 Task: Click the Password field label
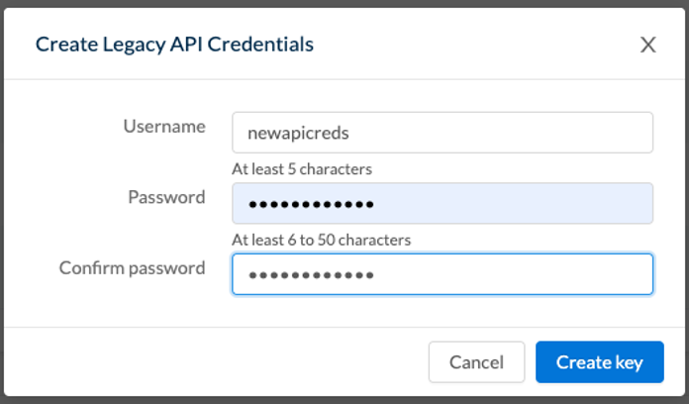click(166, 197)
